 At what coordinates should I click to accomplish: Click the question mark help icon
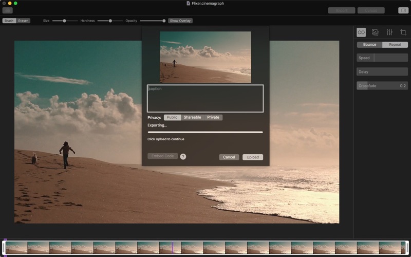183,157
